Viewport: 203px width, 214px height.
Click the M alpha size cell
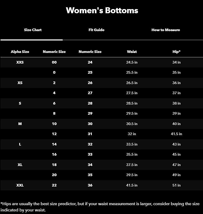click(20, 124)
